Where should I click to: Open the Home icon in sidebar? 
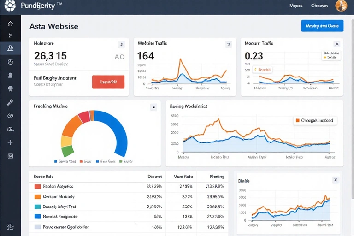coord(10,24)
